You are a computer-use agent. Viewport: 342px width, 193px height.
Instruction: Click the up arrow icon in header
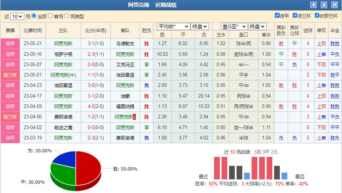click(x=313, y=5)
